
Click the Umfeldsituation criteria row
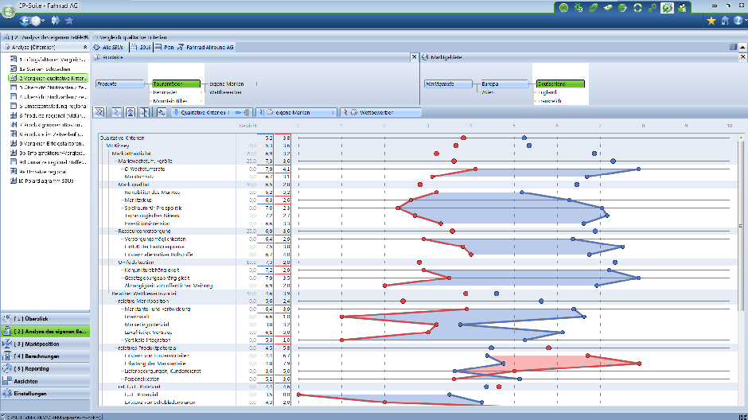(x=136, y=262)
